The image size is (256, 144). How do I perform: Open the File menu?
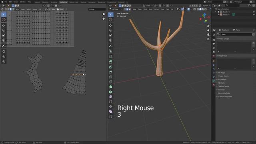pyautogui.click(x=6, y=2)
